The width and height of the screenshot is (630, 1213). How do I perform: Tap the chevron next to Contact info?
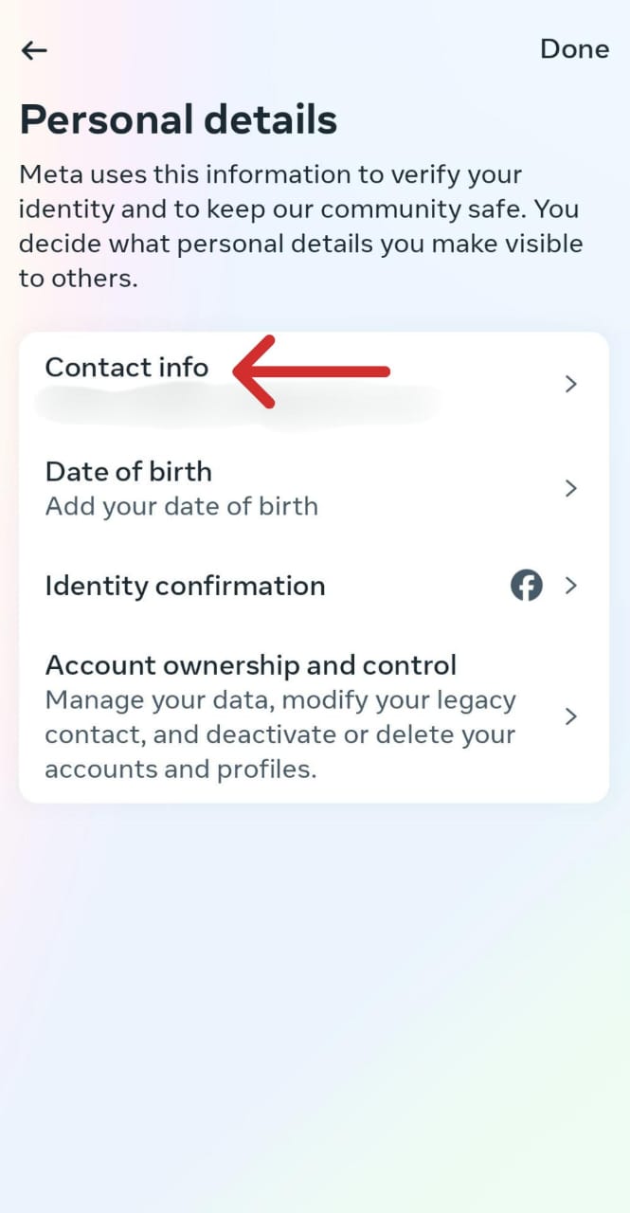click(x=571, y=384)
